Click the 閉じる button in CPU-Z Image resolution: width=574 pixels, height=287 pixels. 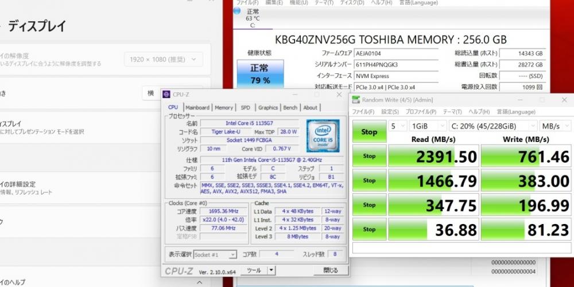331,270
